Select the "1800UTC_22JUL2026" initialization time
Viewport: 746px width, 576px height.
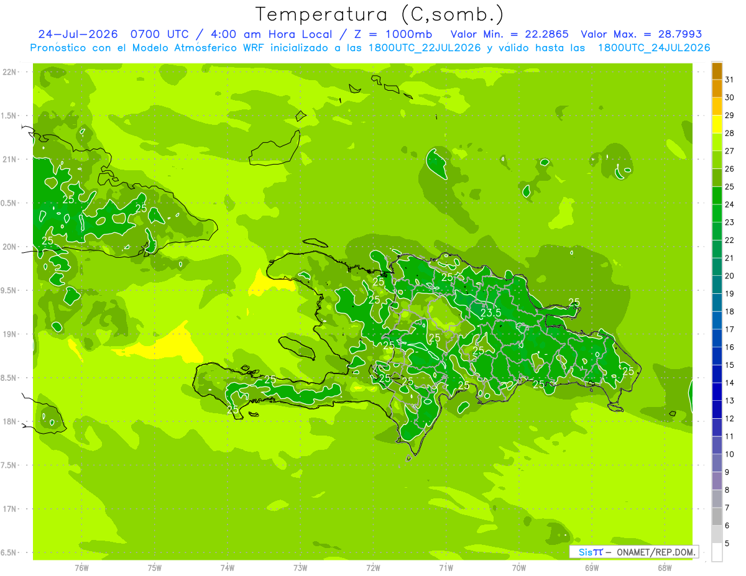point(425,48)
